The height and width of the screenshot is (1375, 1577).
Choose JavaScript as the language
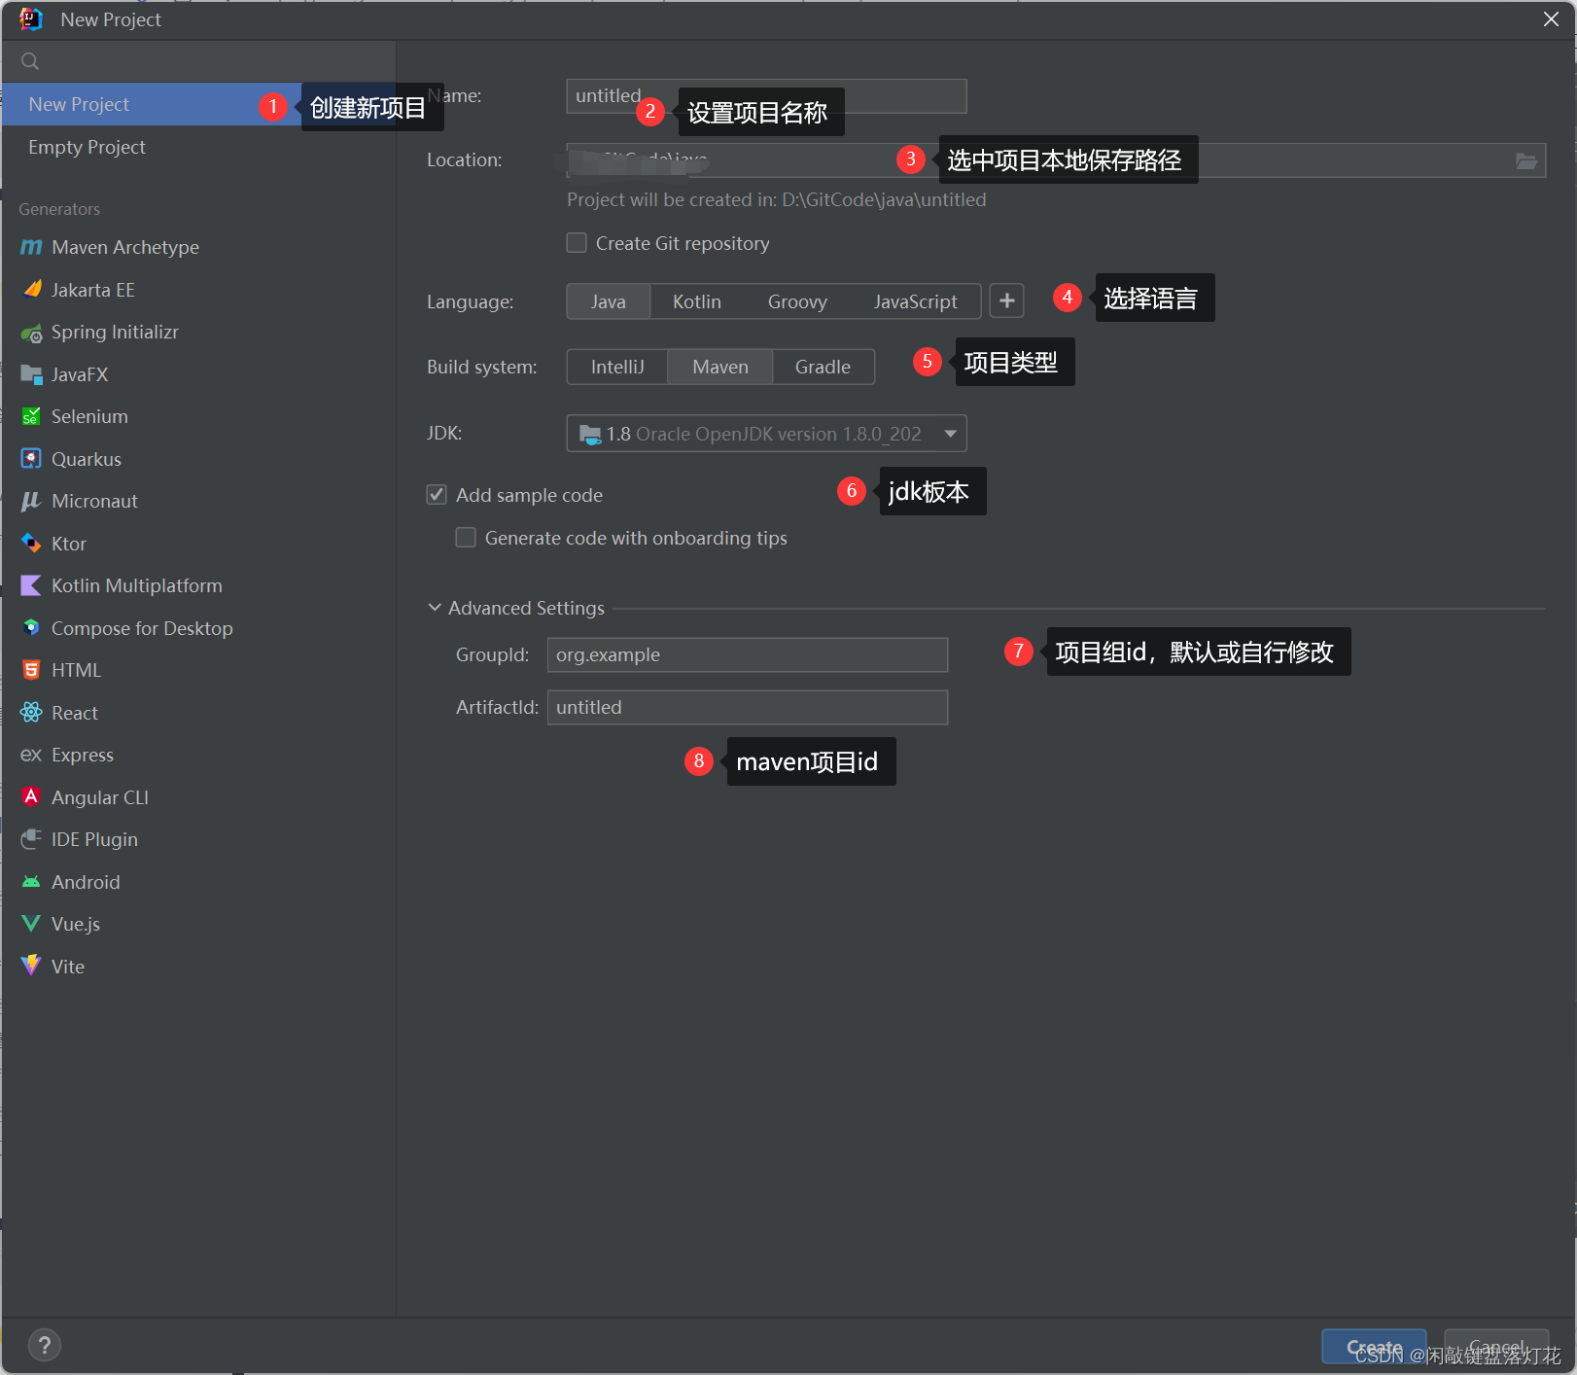(916, 301)
